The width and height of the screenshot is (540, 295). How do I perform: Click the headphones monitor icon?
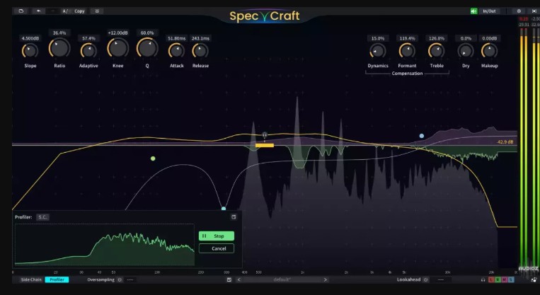483,280
